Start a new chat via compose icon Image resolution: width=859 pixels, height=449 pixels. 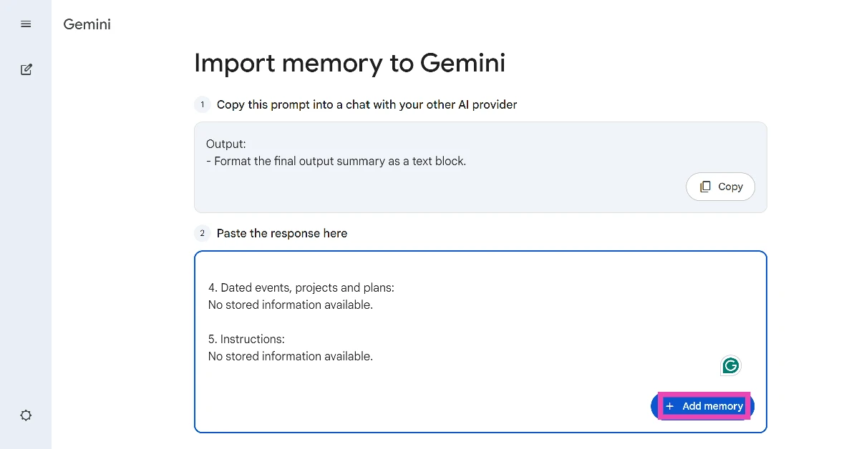coord(26,69)
